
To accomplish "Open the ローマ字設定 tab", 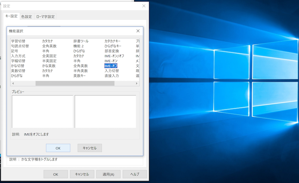I will [45, 16].
